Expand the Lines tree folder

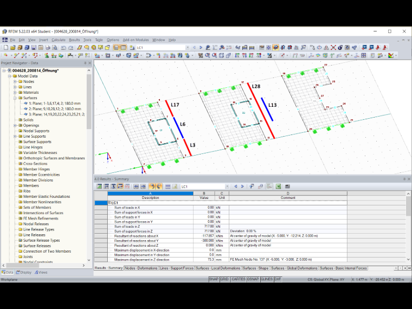pos(15,87)
